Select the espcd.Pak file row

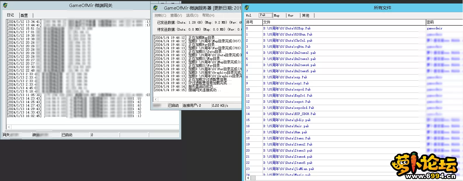(354, 89)
